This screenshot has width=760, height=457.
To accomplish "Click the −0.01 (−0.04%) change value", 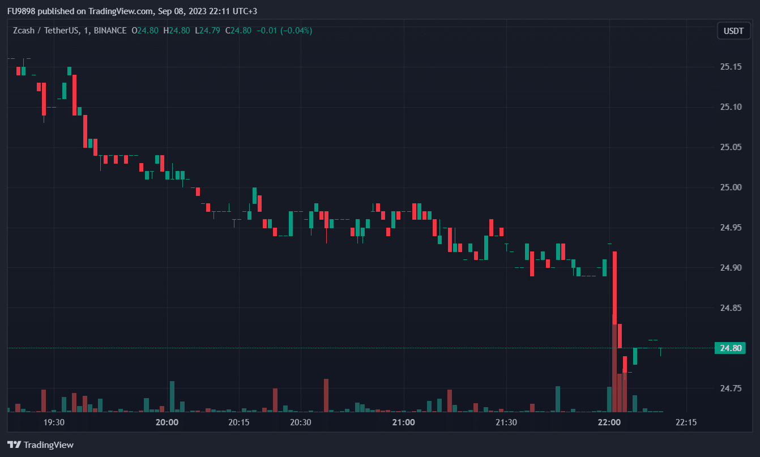I will click(x=284, y=31).
